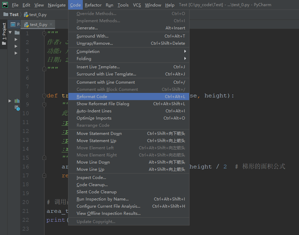299x235 pixels.
Task: Open the Help menu
Action: [x=170, y=5]
